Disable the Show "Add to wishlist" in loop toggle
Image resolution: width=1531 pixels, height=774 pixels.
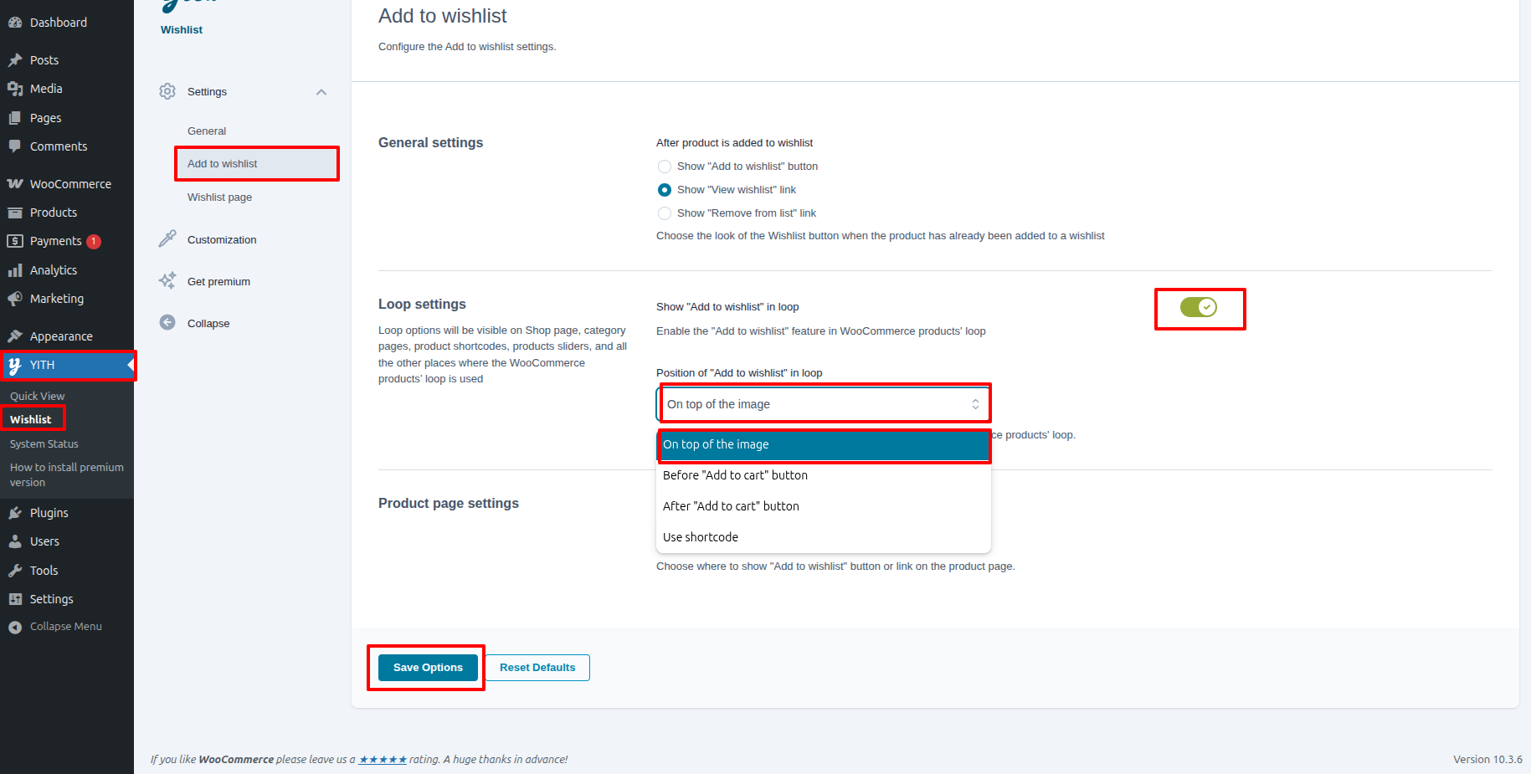click(x=1198, y=308)
